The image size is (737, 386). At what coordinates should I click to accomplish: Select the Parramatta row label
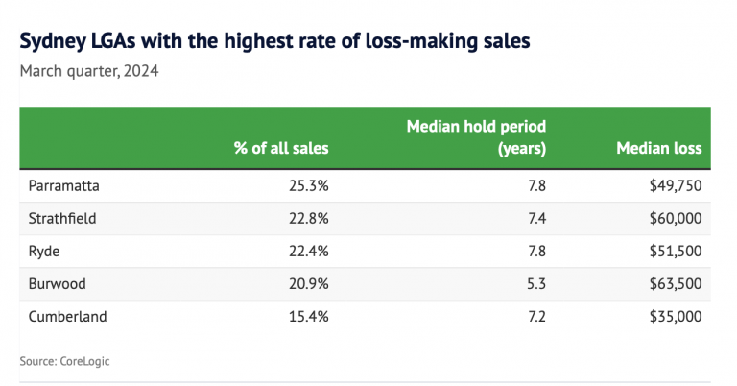[x=62, y=185]
